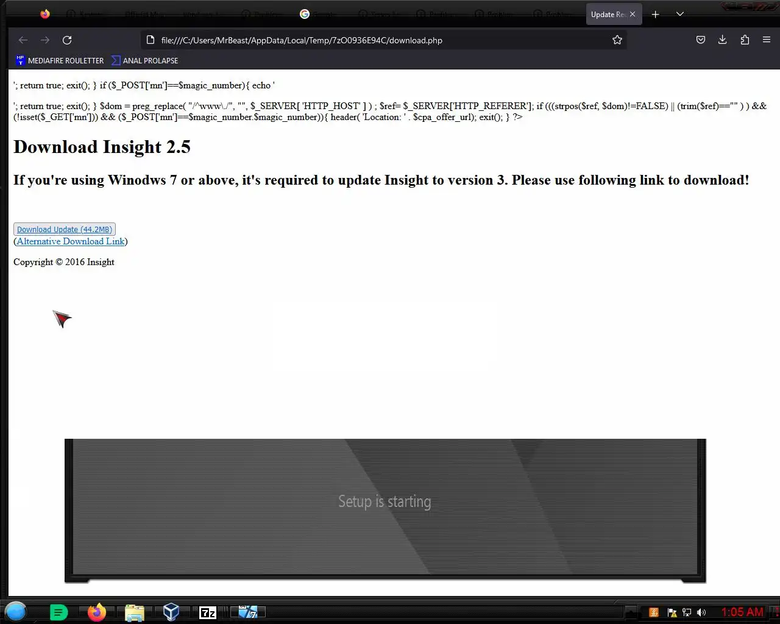Open the Firefox downloads panel
This screenshot has width=780, height=624.
(723, 40)
